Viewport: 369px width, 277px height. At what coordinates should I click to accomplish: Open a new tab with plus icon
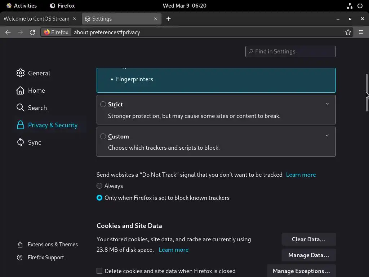168,19
